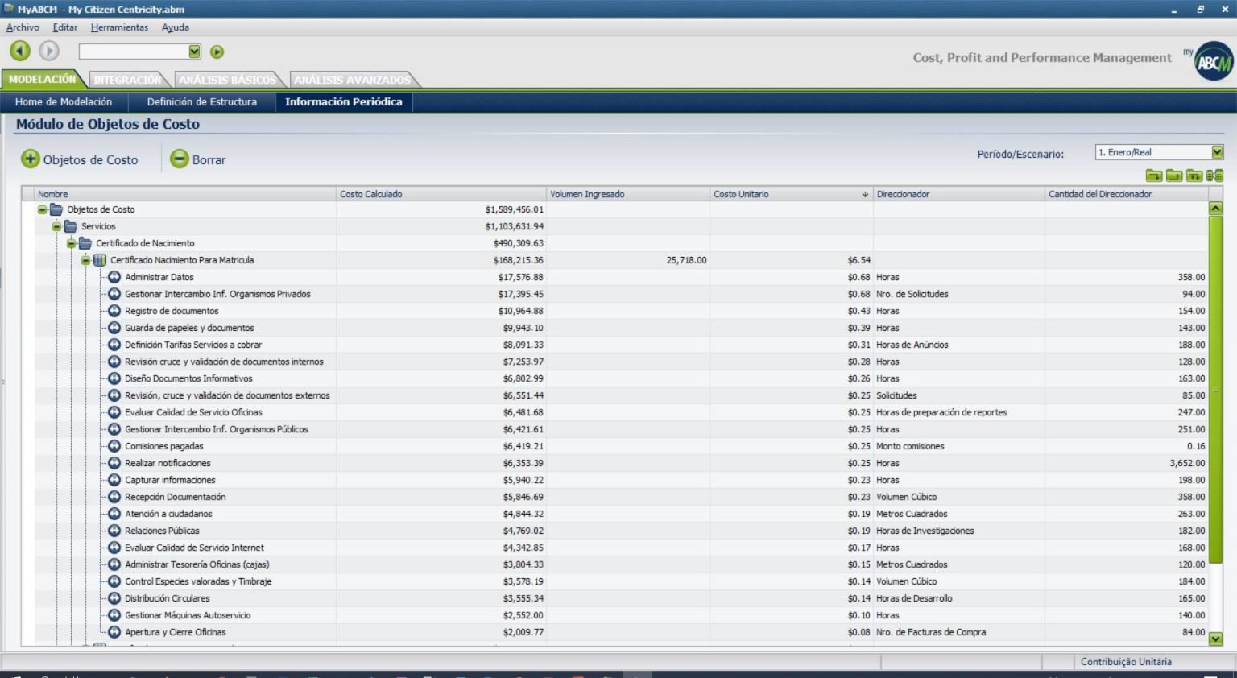
Task: Open the Herramientas menu
Action: coord(119,27)
